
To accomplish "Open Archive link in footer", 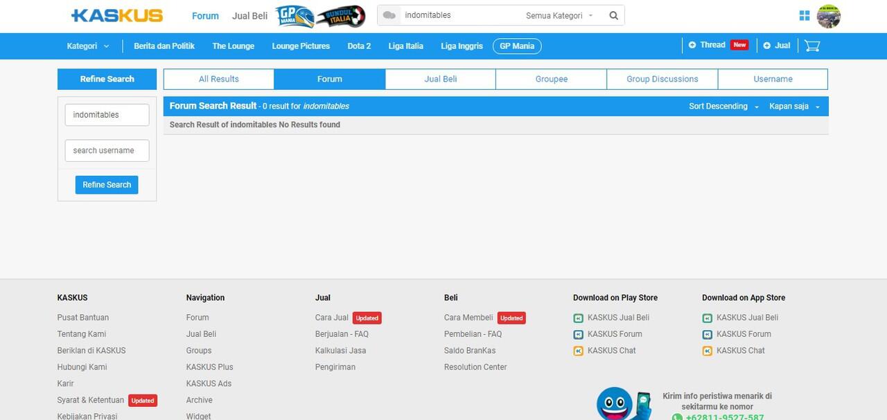I will [x=200, y=401].
